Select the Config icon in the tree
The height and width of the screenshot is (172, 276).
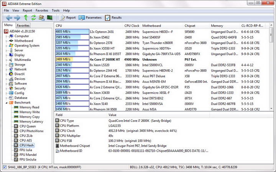coord(11,93)
